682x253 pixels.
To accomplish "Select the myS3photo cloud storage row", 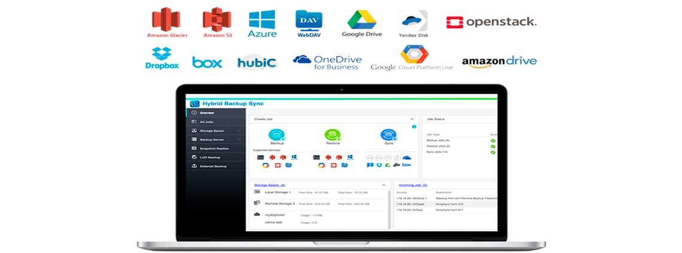I will 318,215.
